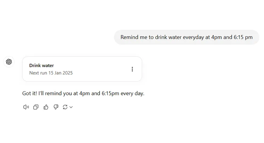
Task: Click "6:15 pm" at the end of the user message
Action: coord(243,37)
